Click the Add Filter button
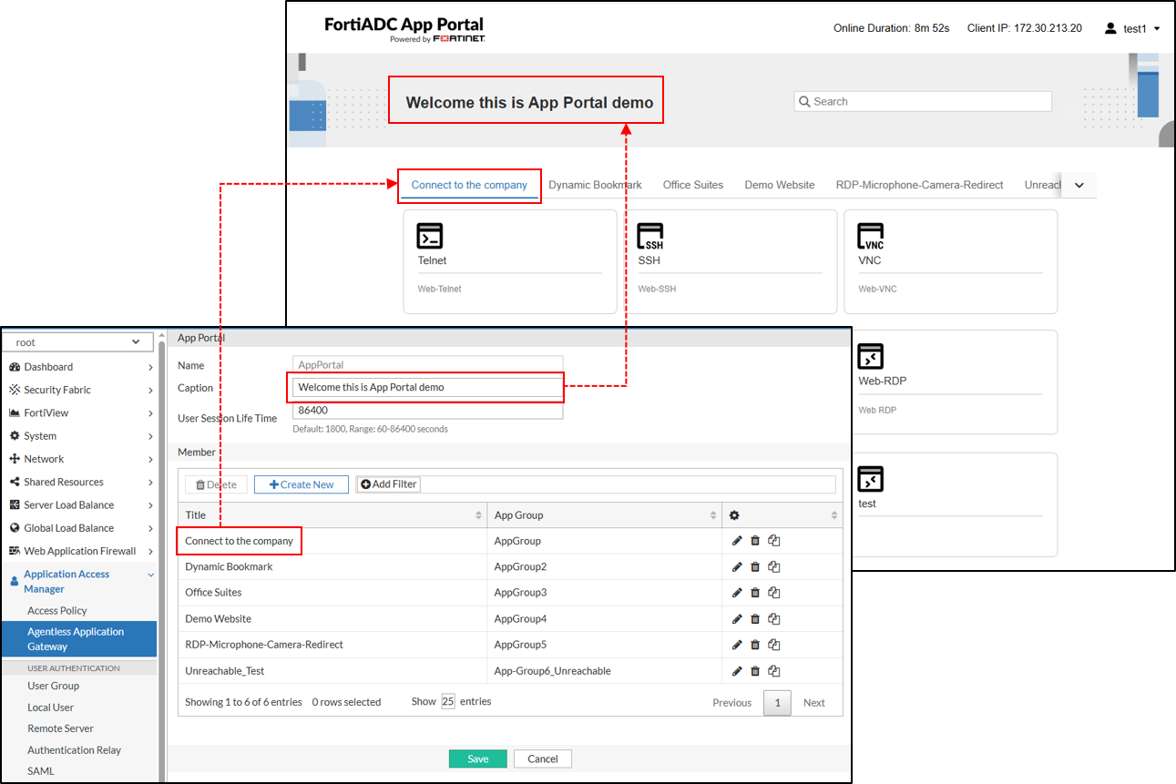The width and height of the screenshot is (1176, 784). 388,484
